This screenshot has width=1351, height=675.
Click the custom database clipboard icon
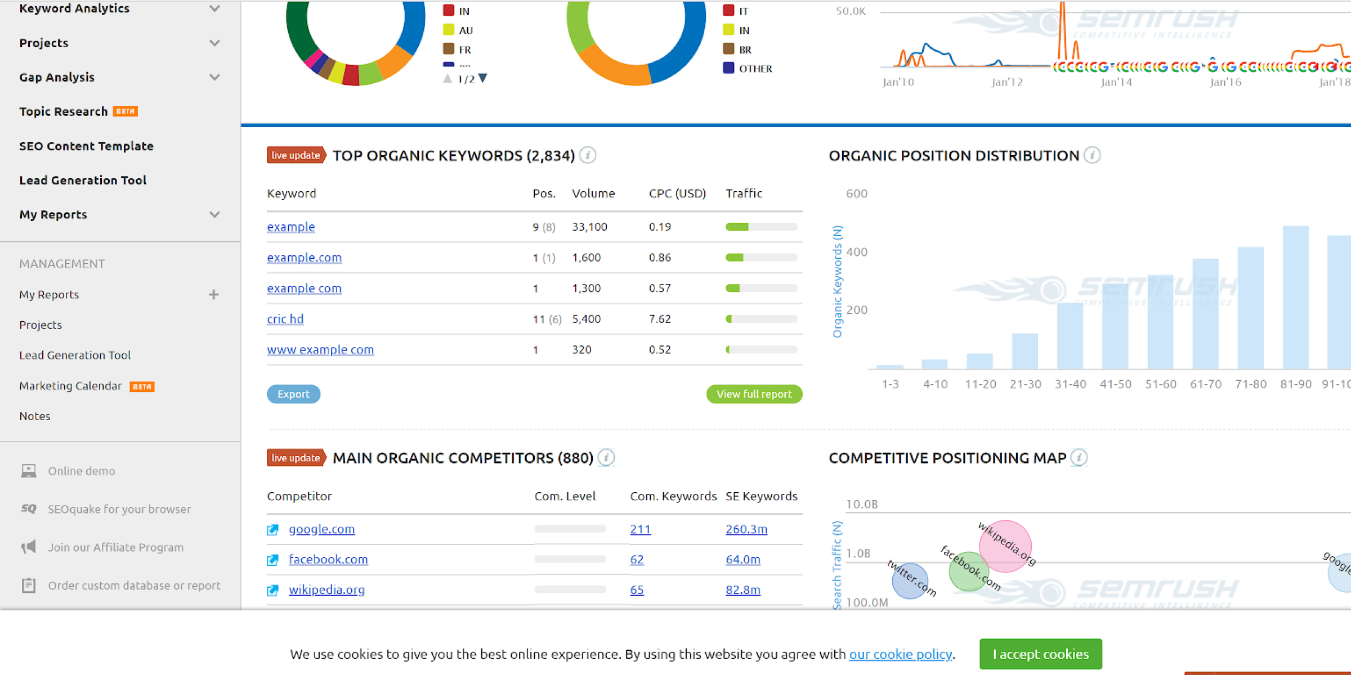click(29, 586)
